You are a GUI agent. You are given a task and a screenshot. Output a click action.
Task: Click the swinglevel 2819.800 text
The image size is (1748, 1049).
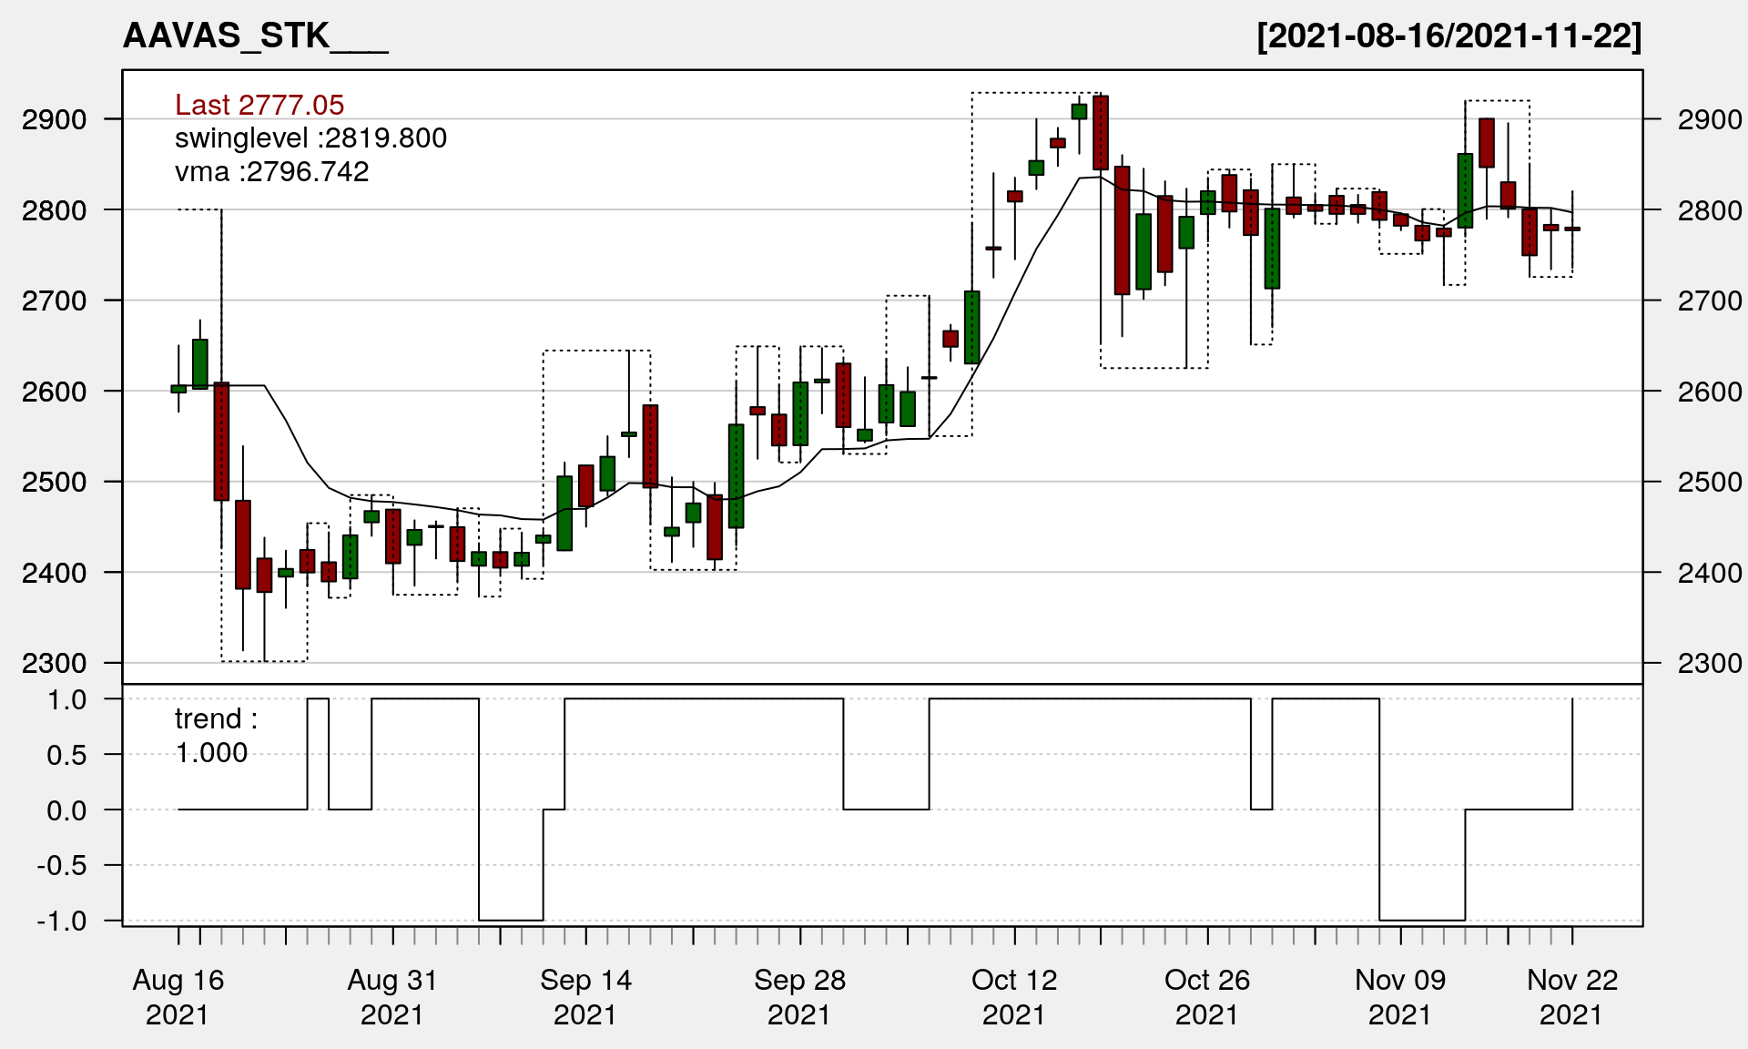tap(310, 138)
